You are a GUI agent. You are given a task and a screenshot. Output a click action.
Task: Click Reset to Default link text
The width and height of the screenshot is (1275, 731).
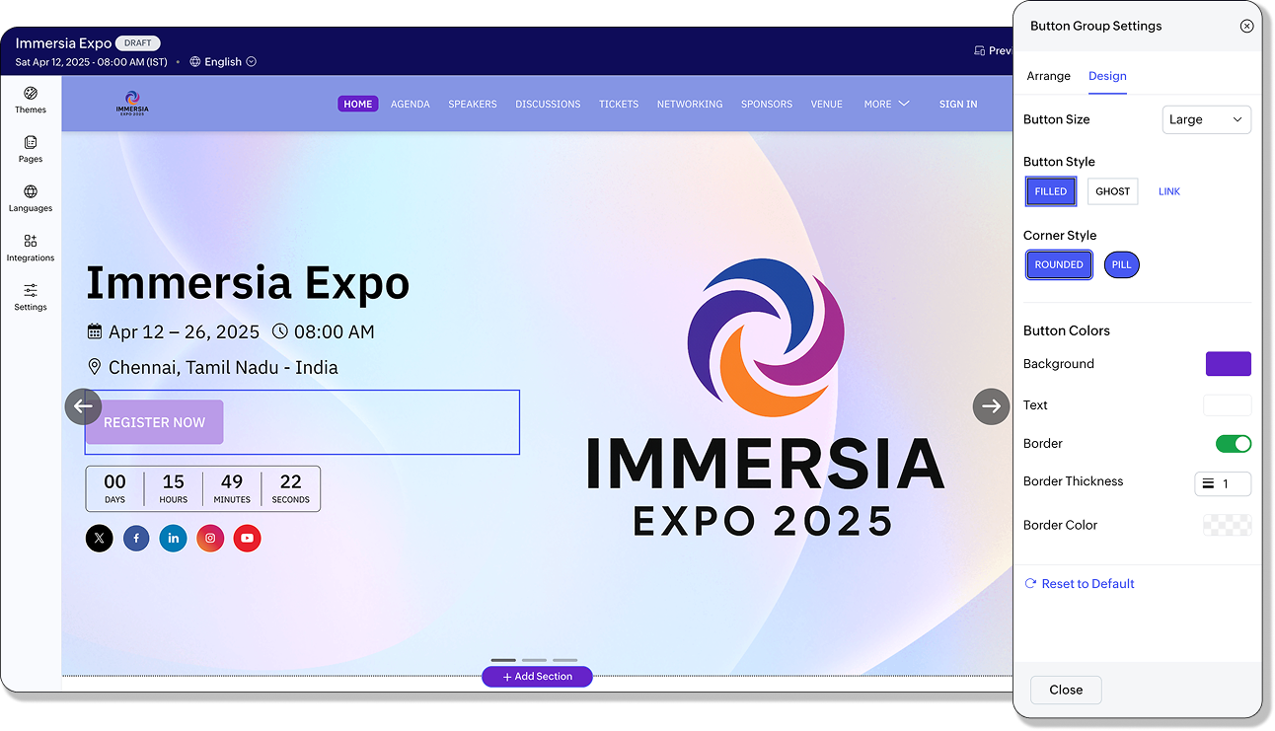pyautogui.click(x=1087, y=584)
